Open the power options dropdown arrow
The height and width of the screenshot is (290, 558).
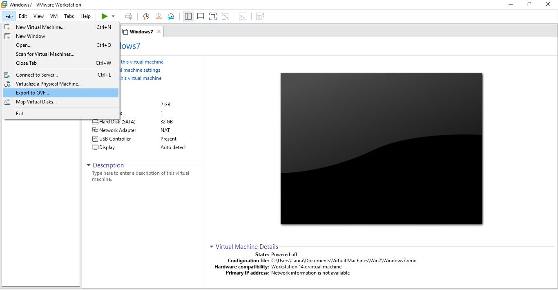click(x=113, y=16)
